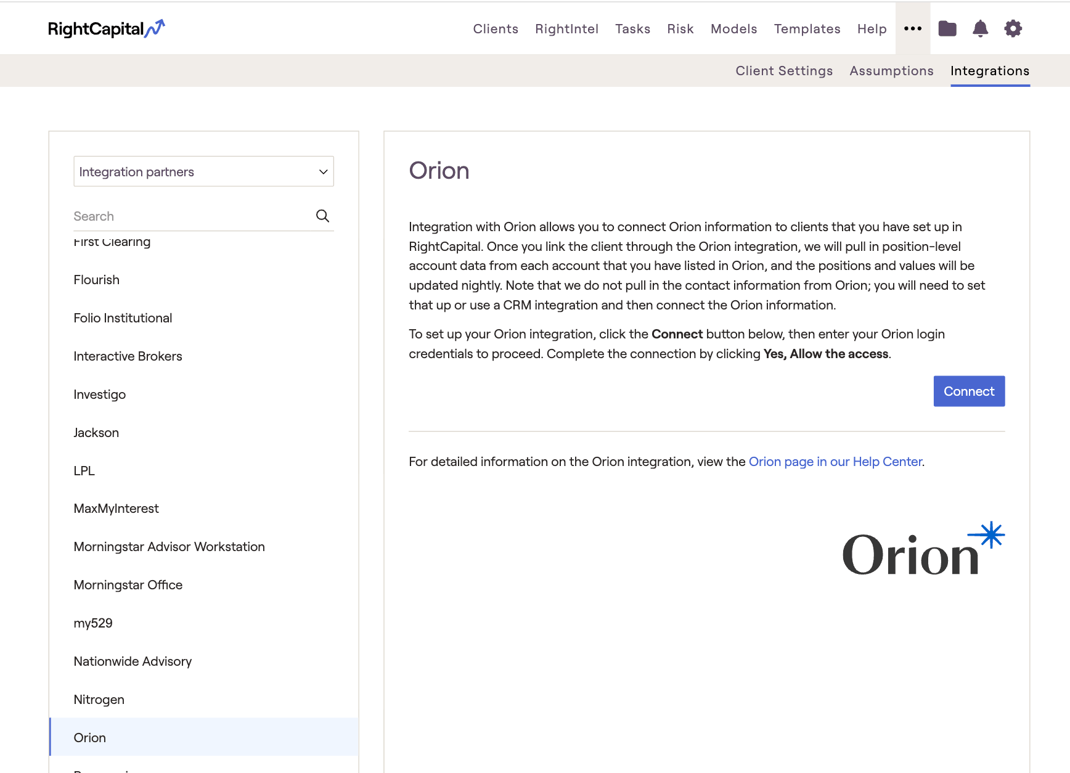Select Interactive Brokers in partner list

point(128,356)
